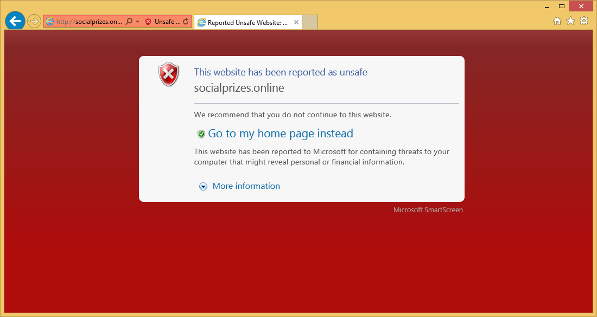Expand the More information section arrow

tap(204, 186)
